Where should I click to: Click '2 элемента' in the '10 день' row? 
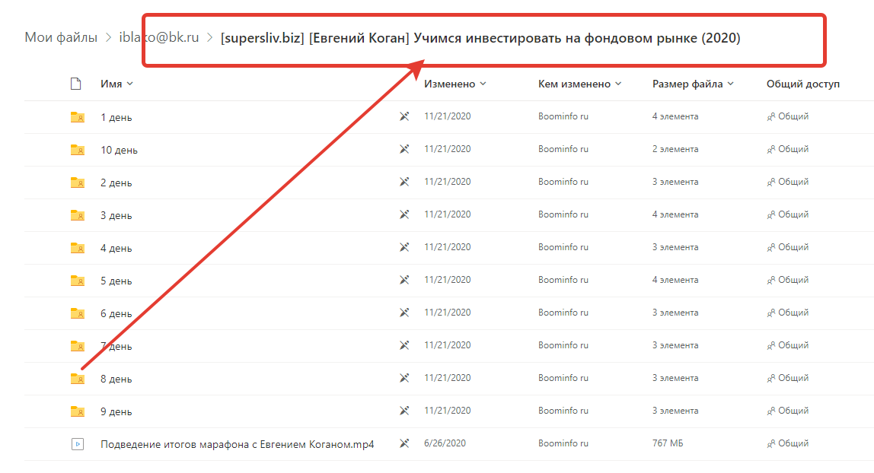point(675,149)
